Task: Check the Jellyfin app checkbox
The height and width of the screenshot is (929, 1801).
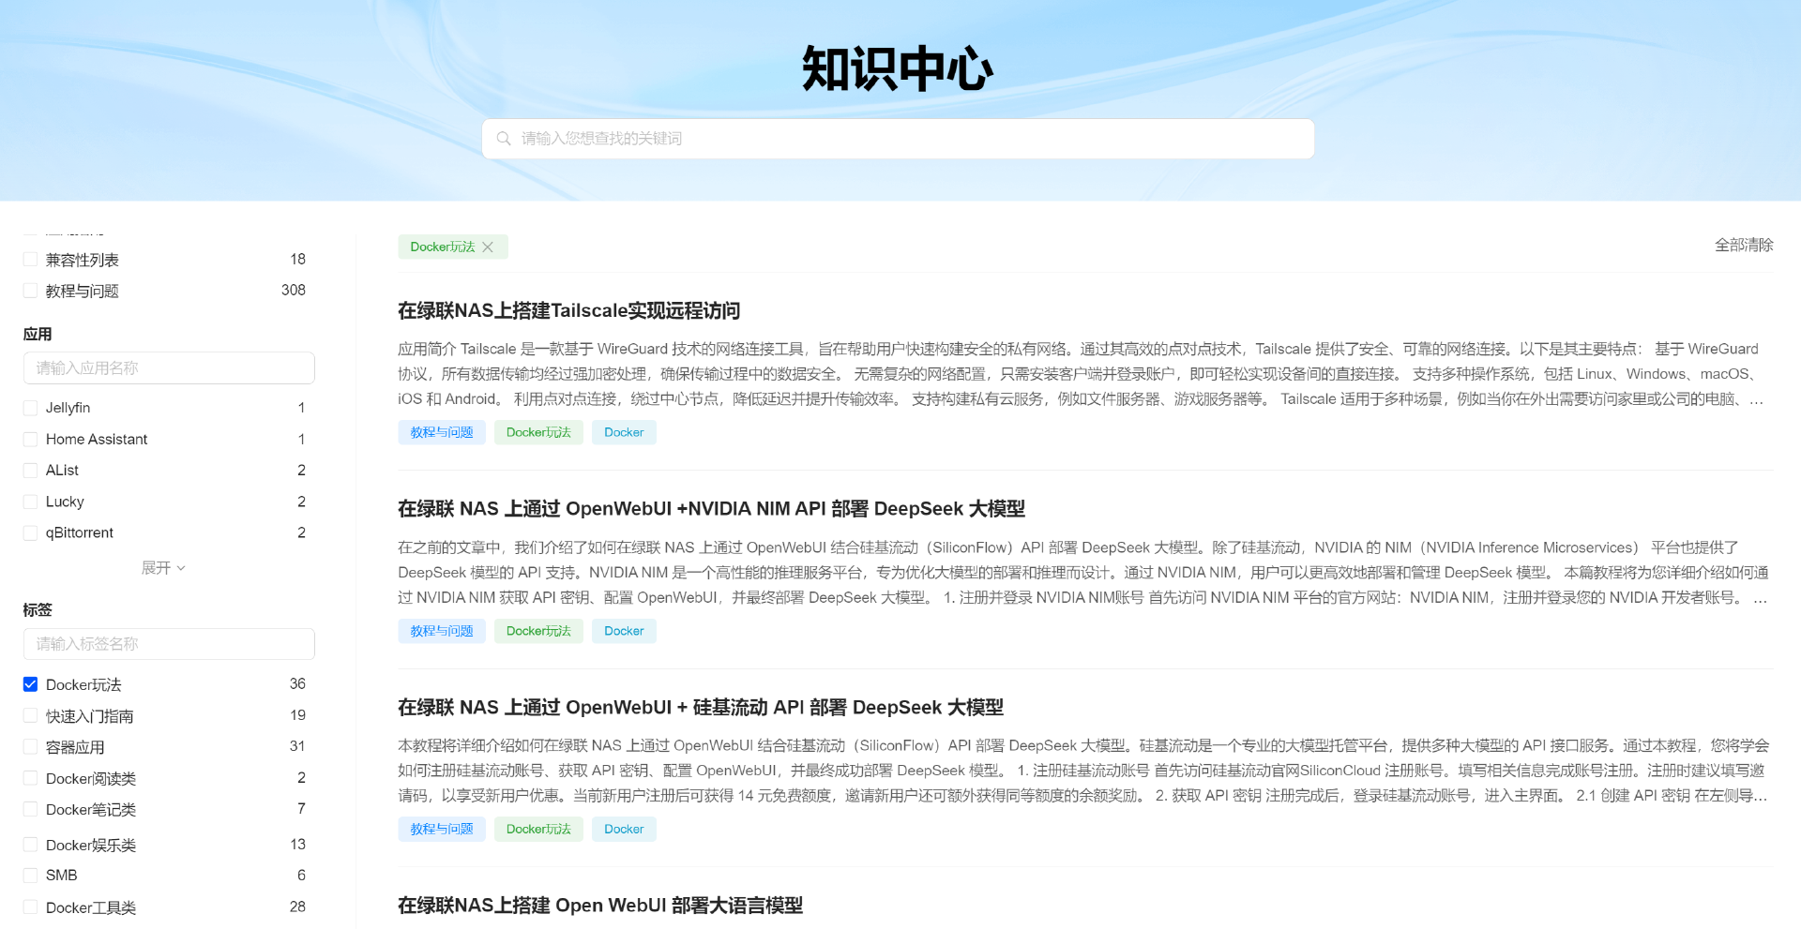Action: click(30, 408)
